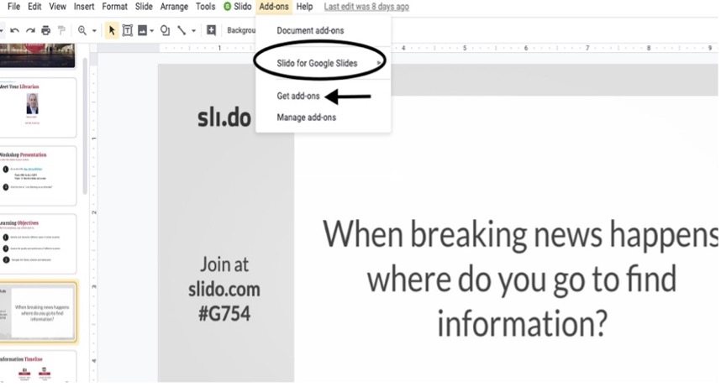This screenshot has width=721, height=387.
Task: Open the Help menu
Action: (304, 7)
